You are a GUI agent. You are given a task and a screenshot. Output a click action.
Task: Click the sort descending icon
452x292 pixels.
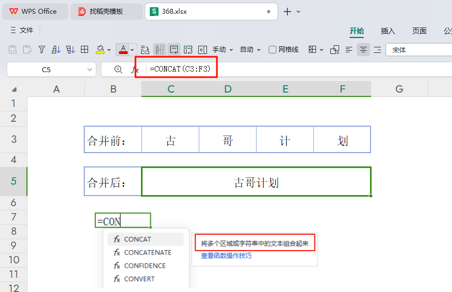click(x=70, y=50)
